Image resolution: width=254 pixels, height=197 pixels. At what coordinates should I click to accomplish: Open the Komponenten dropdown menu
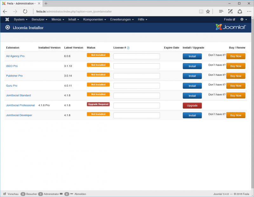pos(95,19)
